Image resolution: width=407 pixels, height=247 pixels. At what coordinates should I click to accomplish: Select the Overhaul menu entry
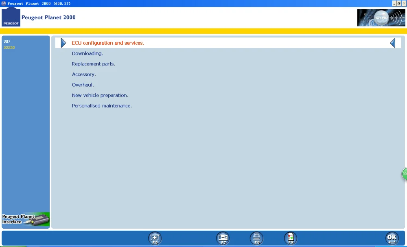click(x=83, y=85)
